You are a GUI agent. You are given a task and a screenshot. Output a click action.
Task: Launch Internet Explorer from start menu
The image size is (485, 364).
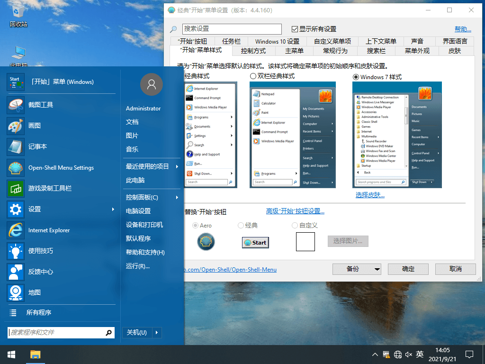click(16, 230)
